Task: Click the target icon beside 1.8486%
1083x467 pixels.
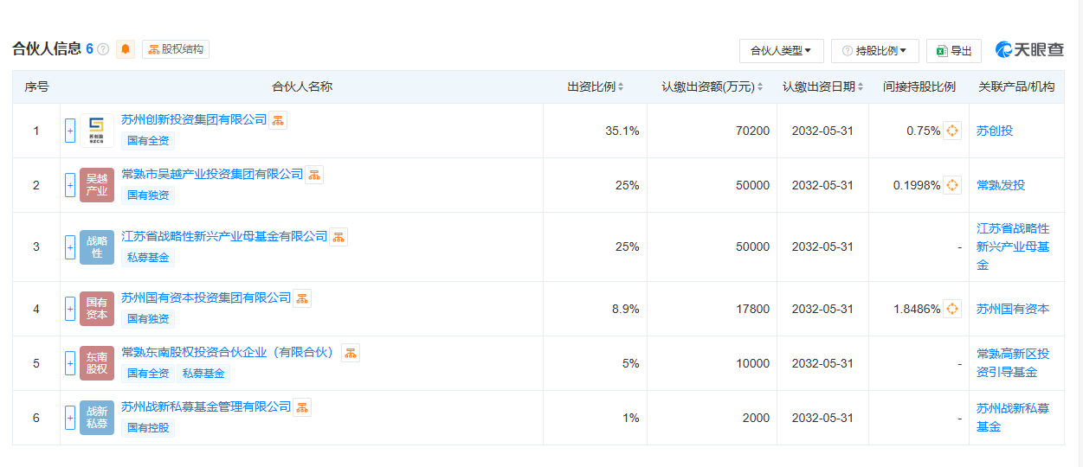Action: pos(951,309)
